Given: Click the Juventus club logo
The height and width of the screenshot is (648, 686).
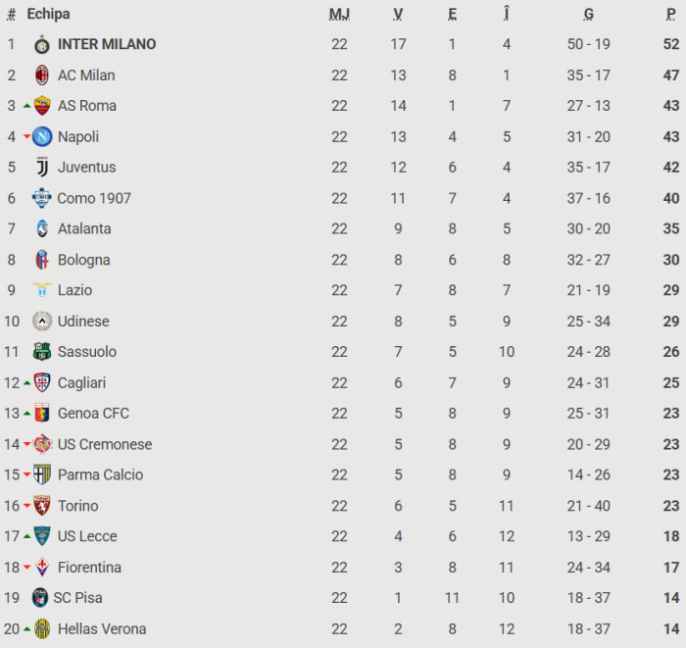Looking at the screenshot, I should point(41,168).
